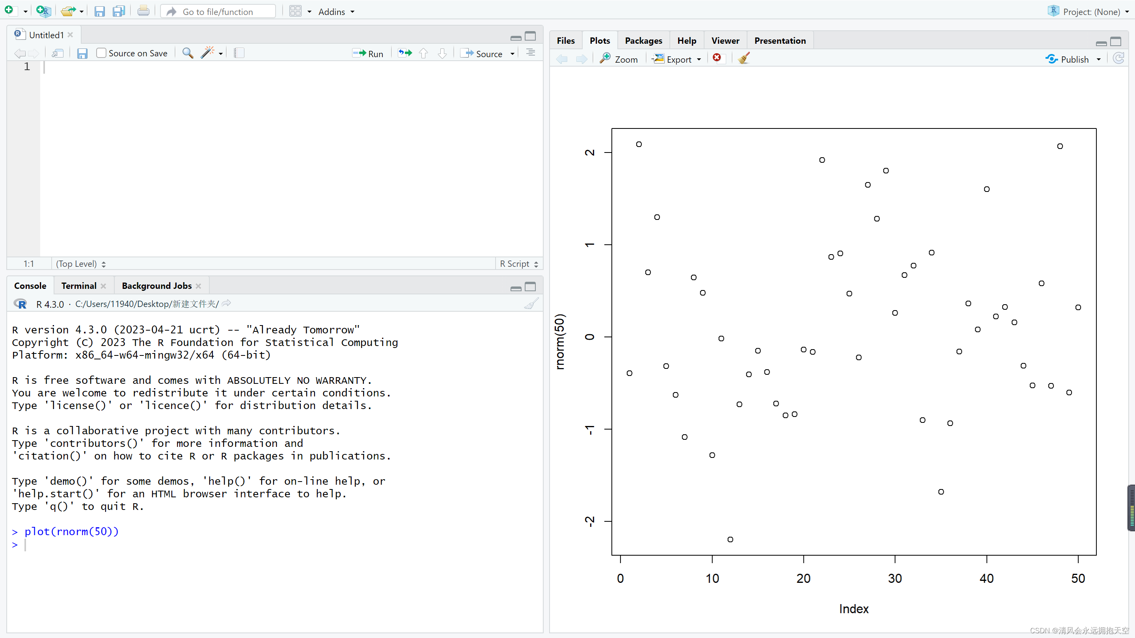Viewport: 1135px width, 638px height.
Task: Go forward to next source location
Action: (34, 53)
